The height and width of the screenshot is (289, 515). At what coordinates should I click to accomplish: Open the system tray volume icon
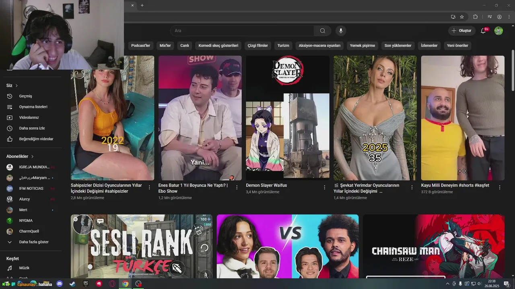(479, 284)
